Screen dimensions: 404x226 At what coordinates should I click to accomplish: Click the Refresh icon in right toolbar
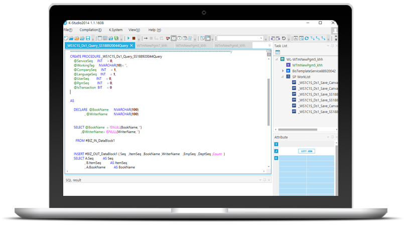coord(307,38)
